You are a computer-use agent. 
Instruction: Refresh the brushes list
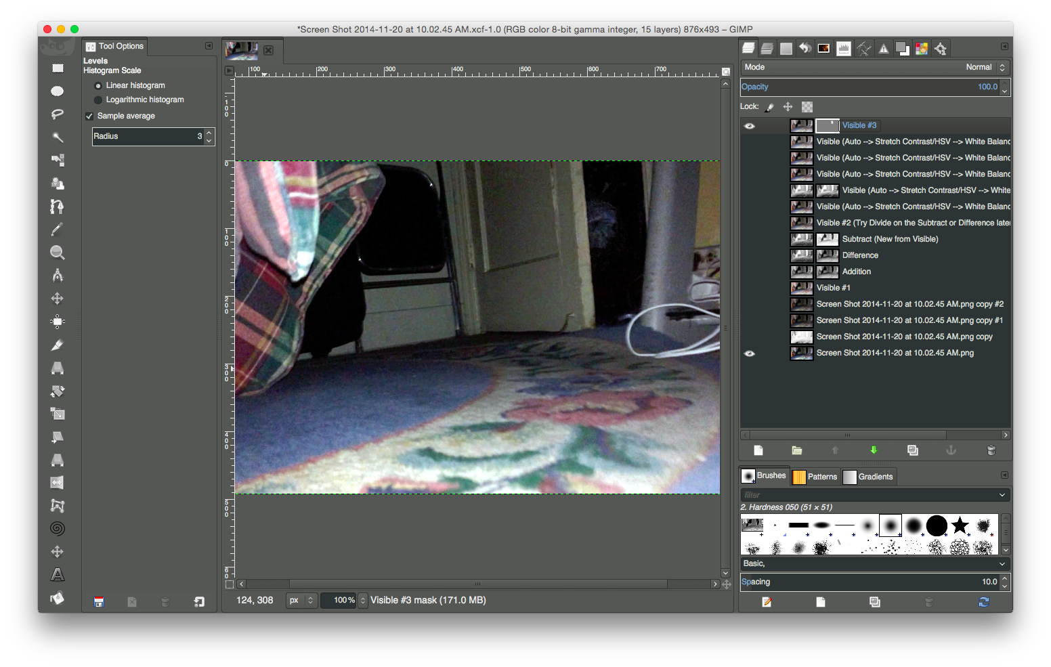point(984,602)
